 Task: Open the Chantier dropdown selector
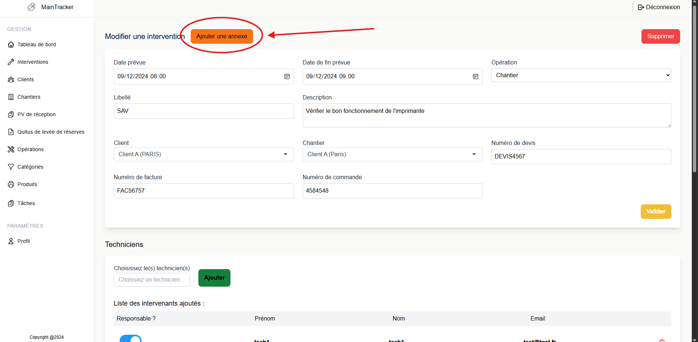coord(392,154)
